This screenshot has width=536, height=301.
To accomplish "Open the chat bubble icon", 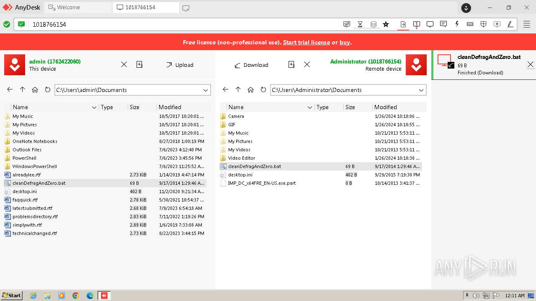I will click(x=443, y=24).
